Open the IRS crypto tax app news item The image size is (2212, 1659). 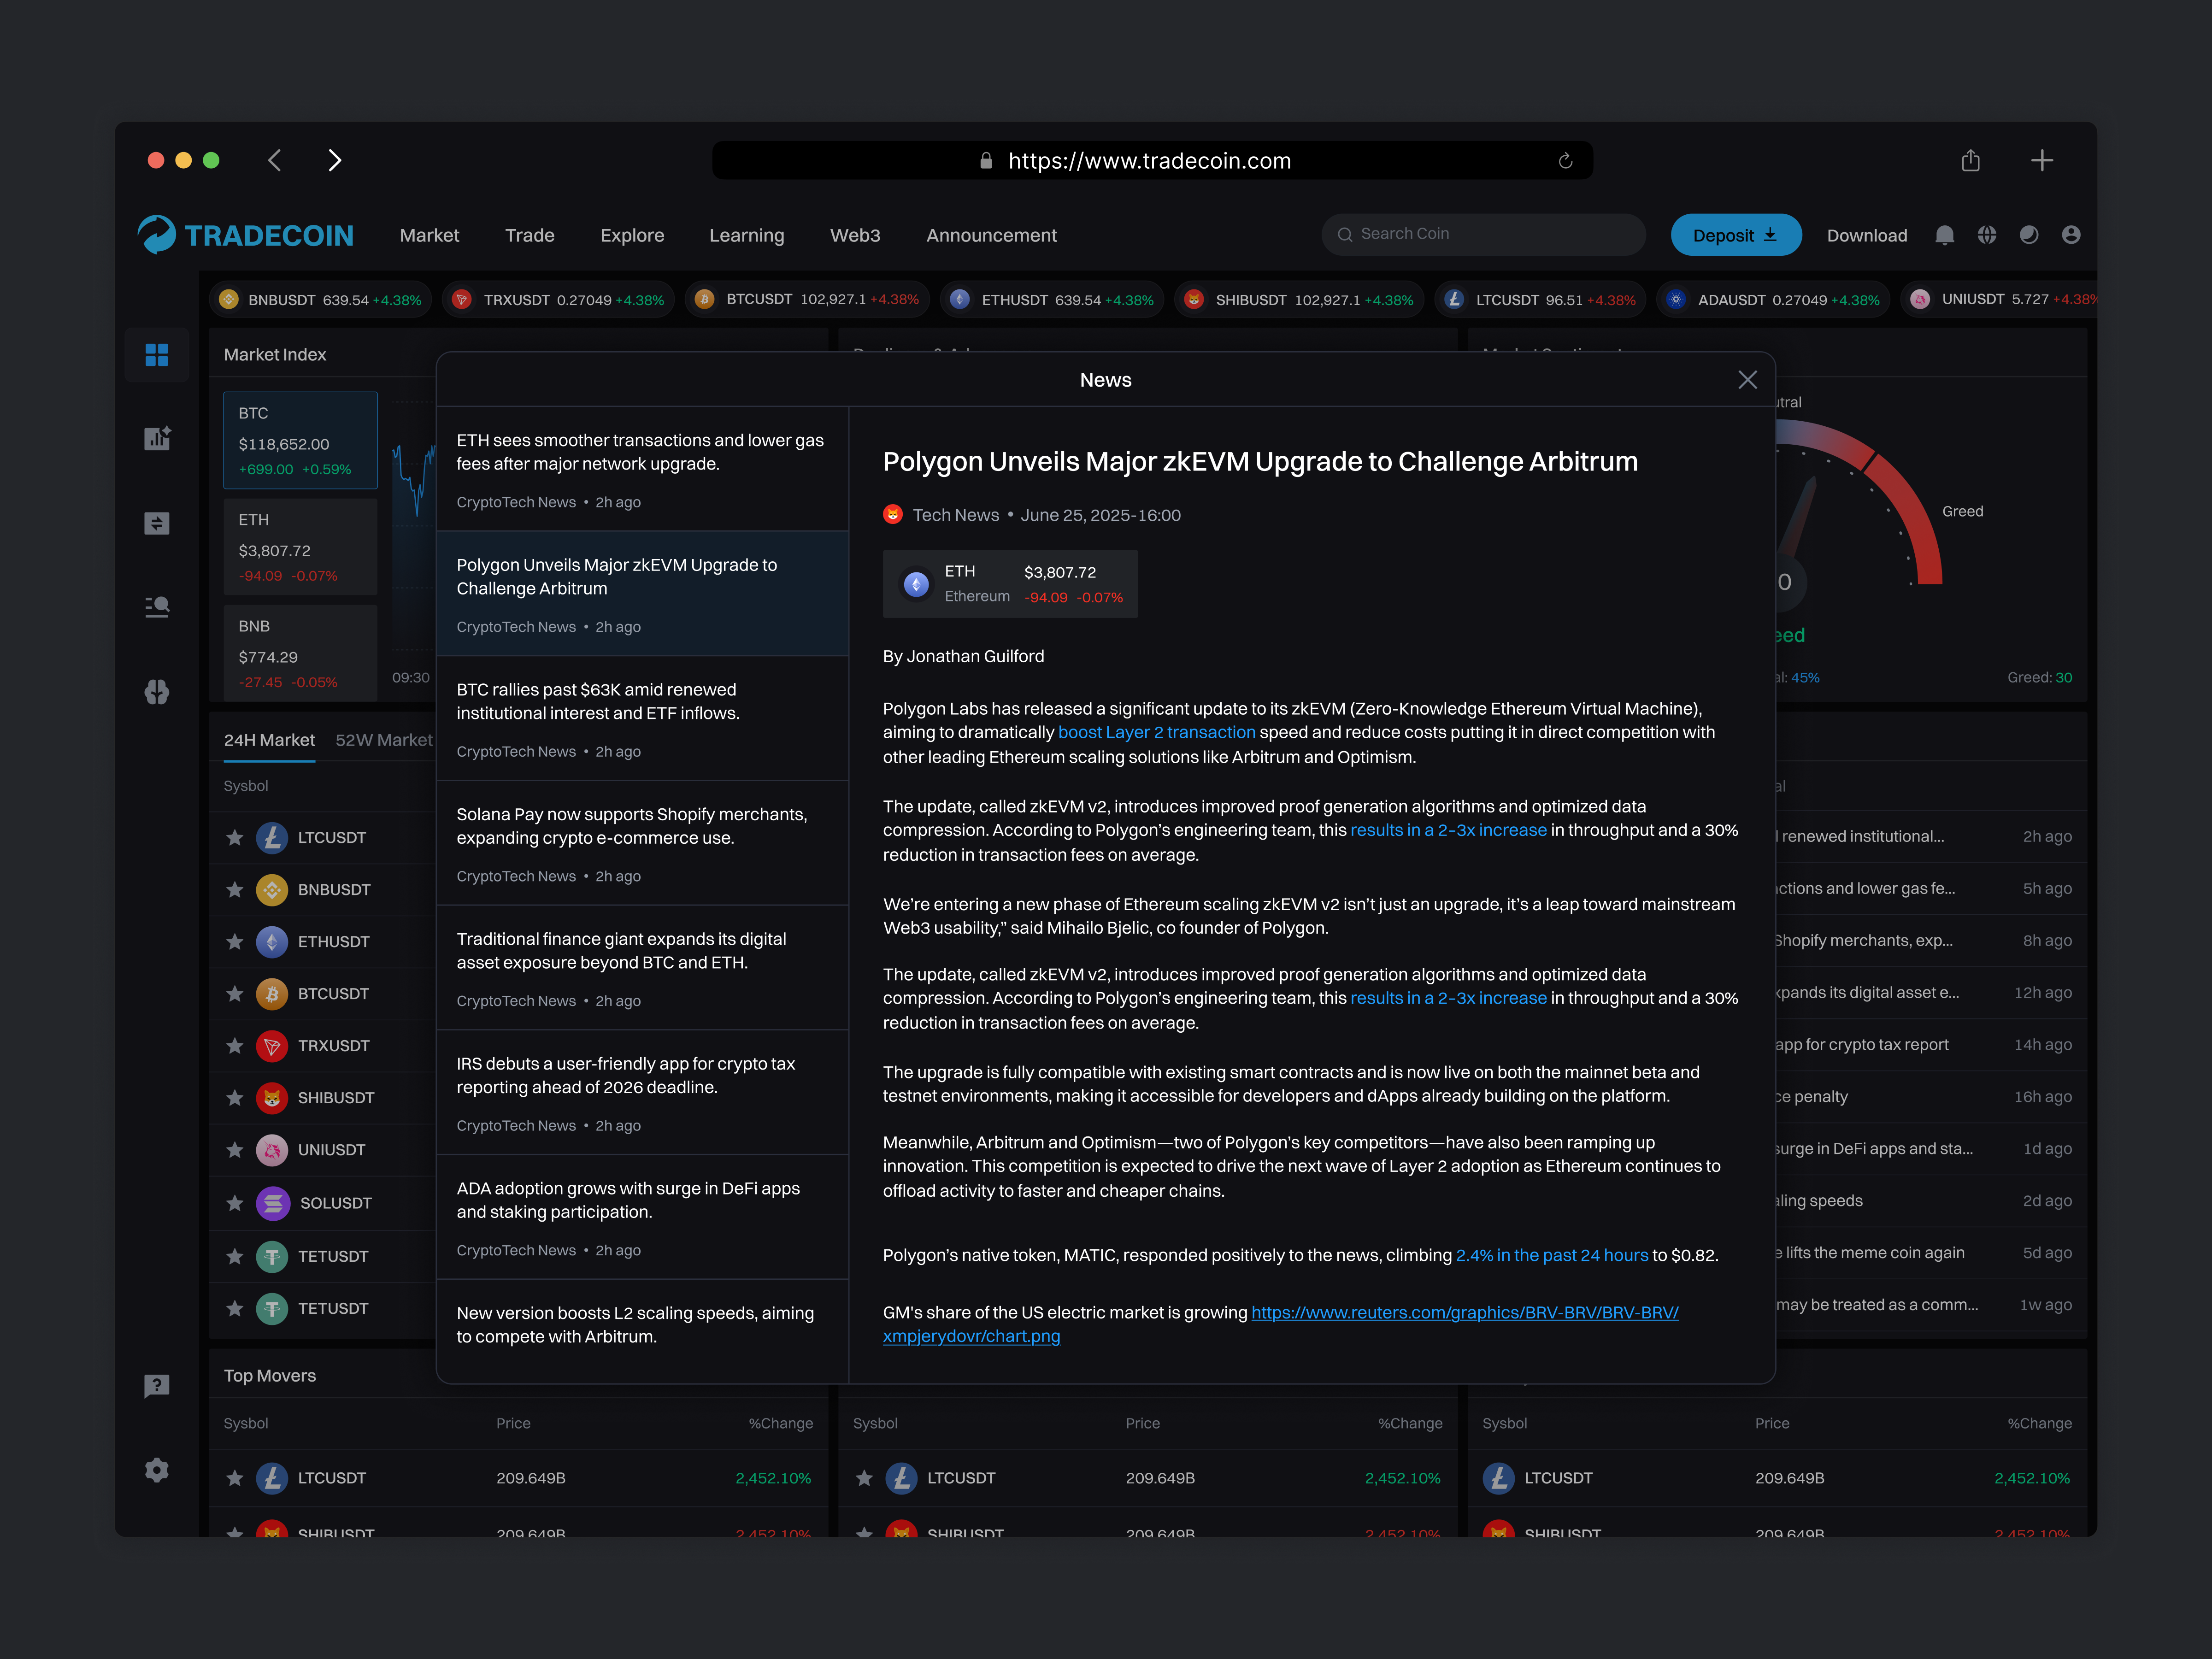pos(643,1093)
